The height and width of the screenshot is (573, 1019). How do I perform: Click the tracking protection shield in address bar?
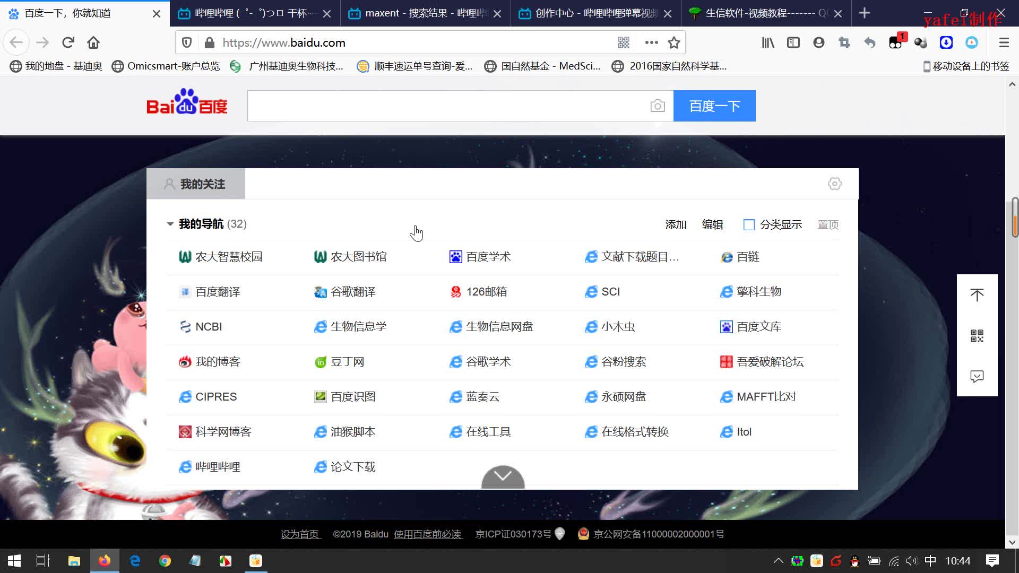186,42
